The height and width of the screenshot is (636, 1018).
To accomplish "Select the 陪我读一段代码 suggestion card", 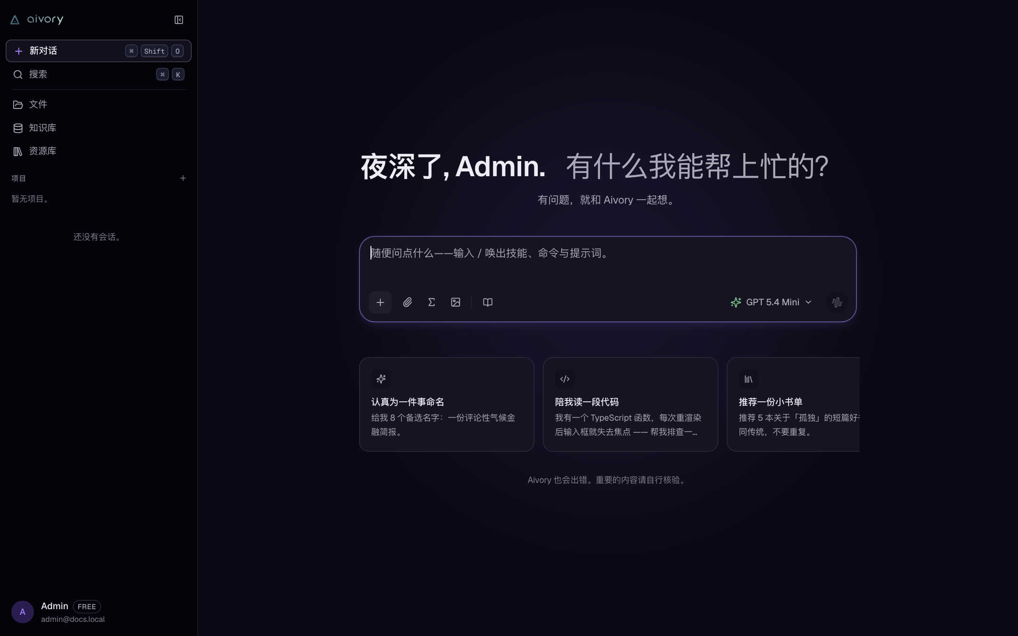I will (x=631, y=404).
